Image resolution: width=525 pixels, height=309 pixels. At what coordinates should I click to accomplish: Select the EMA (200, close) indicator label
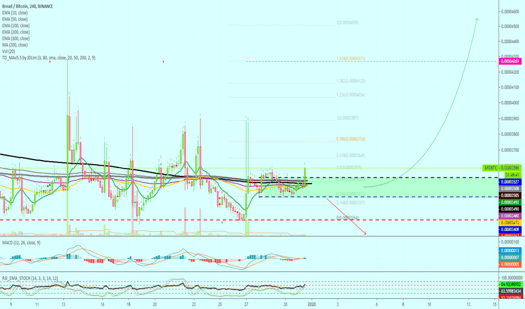coord(16,32)
